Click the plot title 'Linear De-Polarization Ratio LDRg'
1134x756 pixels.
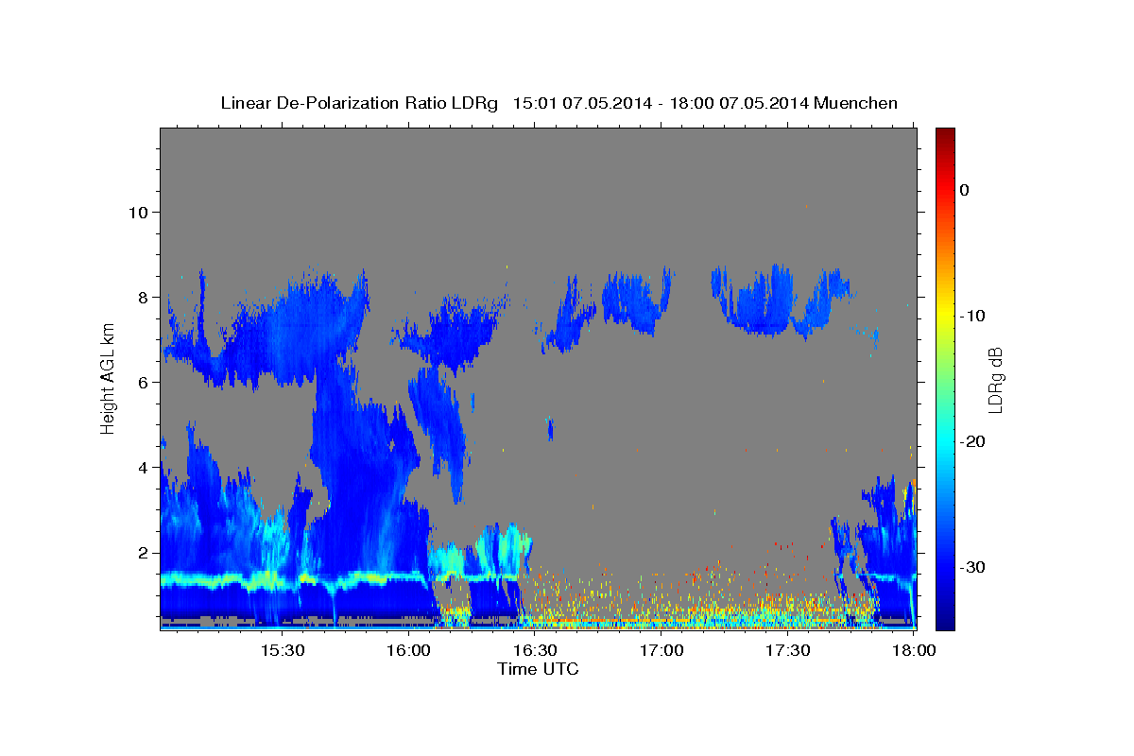359,103
